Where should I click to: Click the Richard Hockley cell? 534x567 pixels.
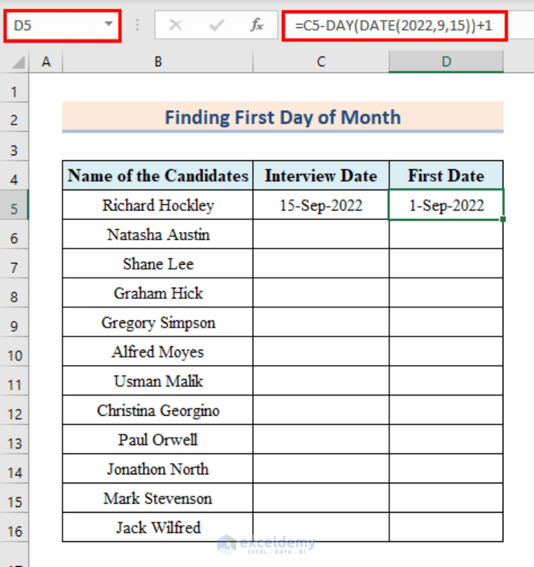click(x=157, y=205)
